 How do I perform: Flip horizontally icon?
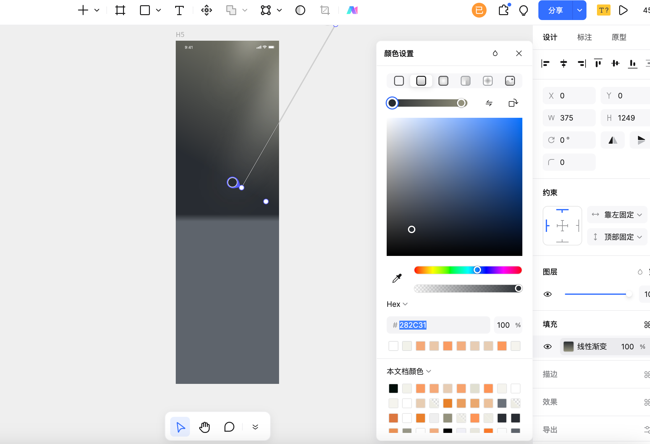613,140
